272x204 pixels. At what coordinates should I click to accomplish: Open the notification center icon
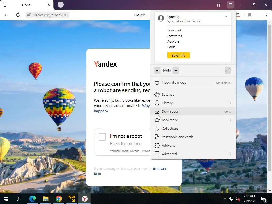[264, 199]
